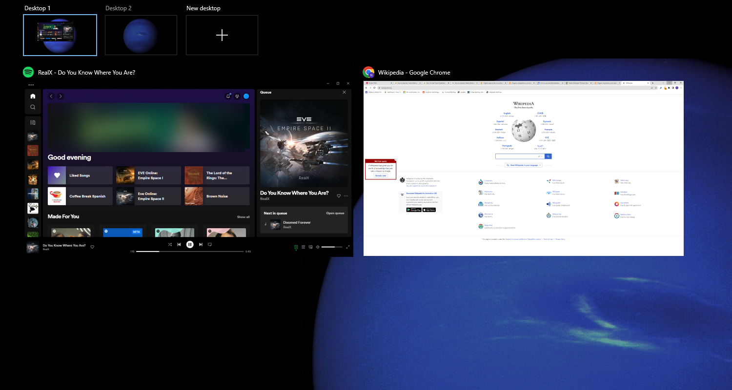Click the now-playing album thumbnail in player bar

[33, 247]
